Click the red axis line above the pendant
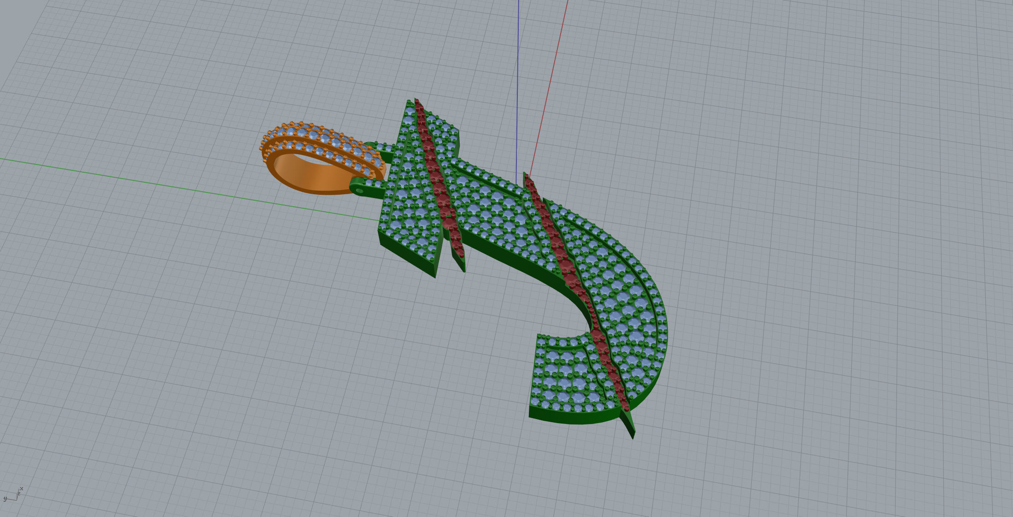This screenshot has width=1013, height=517. pos(549,87)
